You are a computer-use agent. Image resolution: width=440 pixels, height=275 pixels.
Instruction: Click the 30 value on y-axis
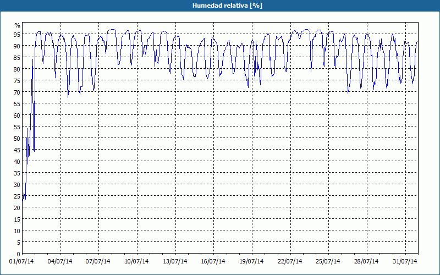pos(17,185)
